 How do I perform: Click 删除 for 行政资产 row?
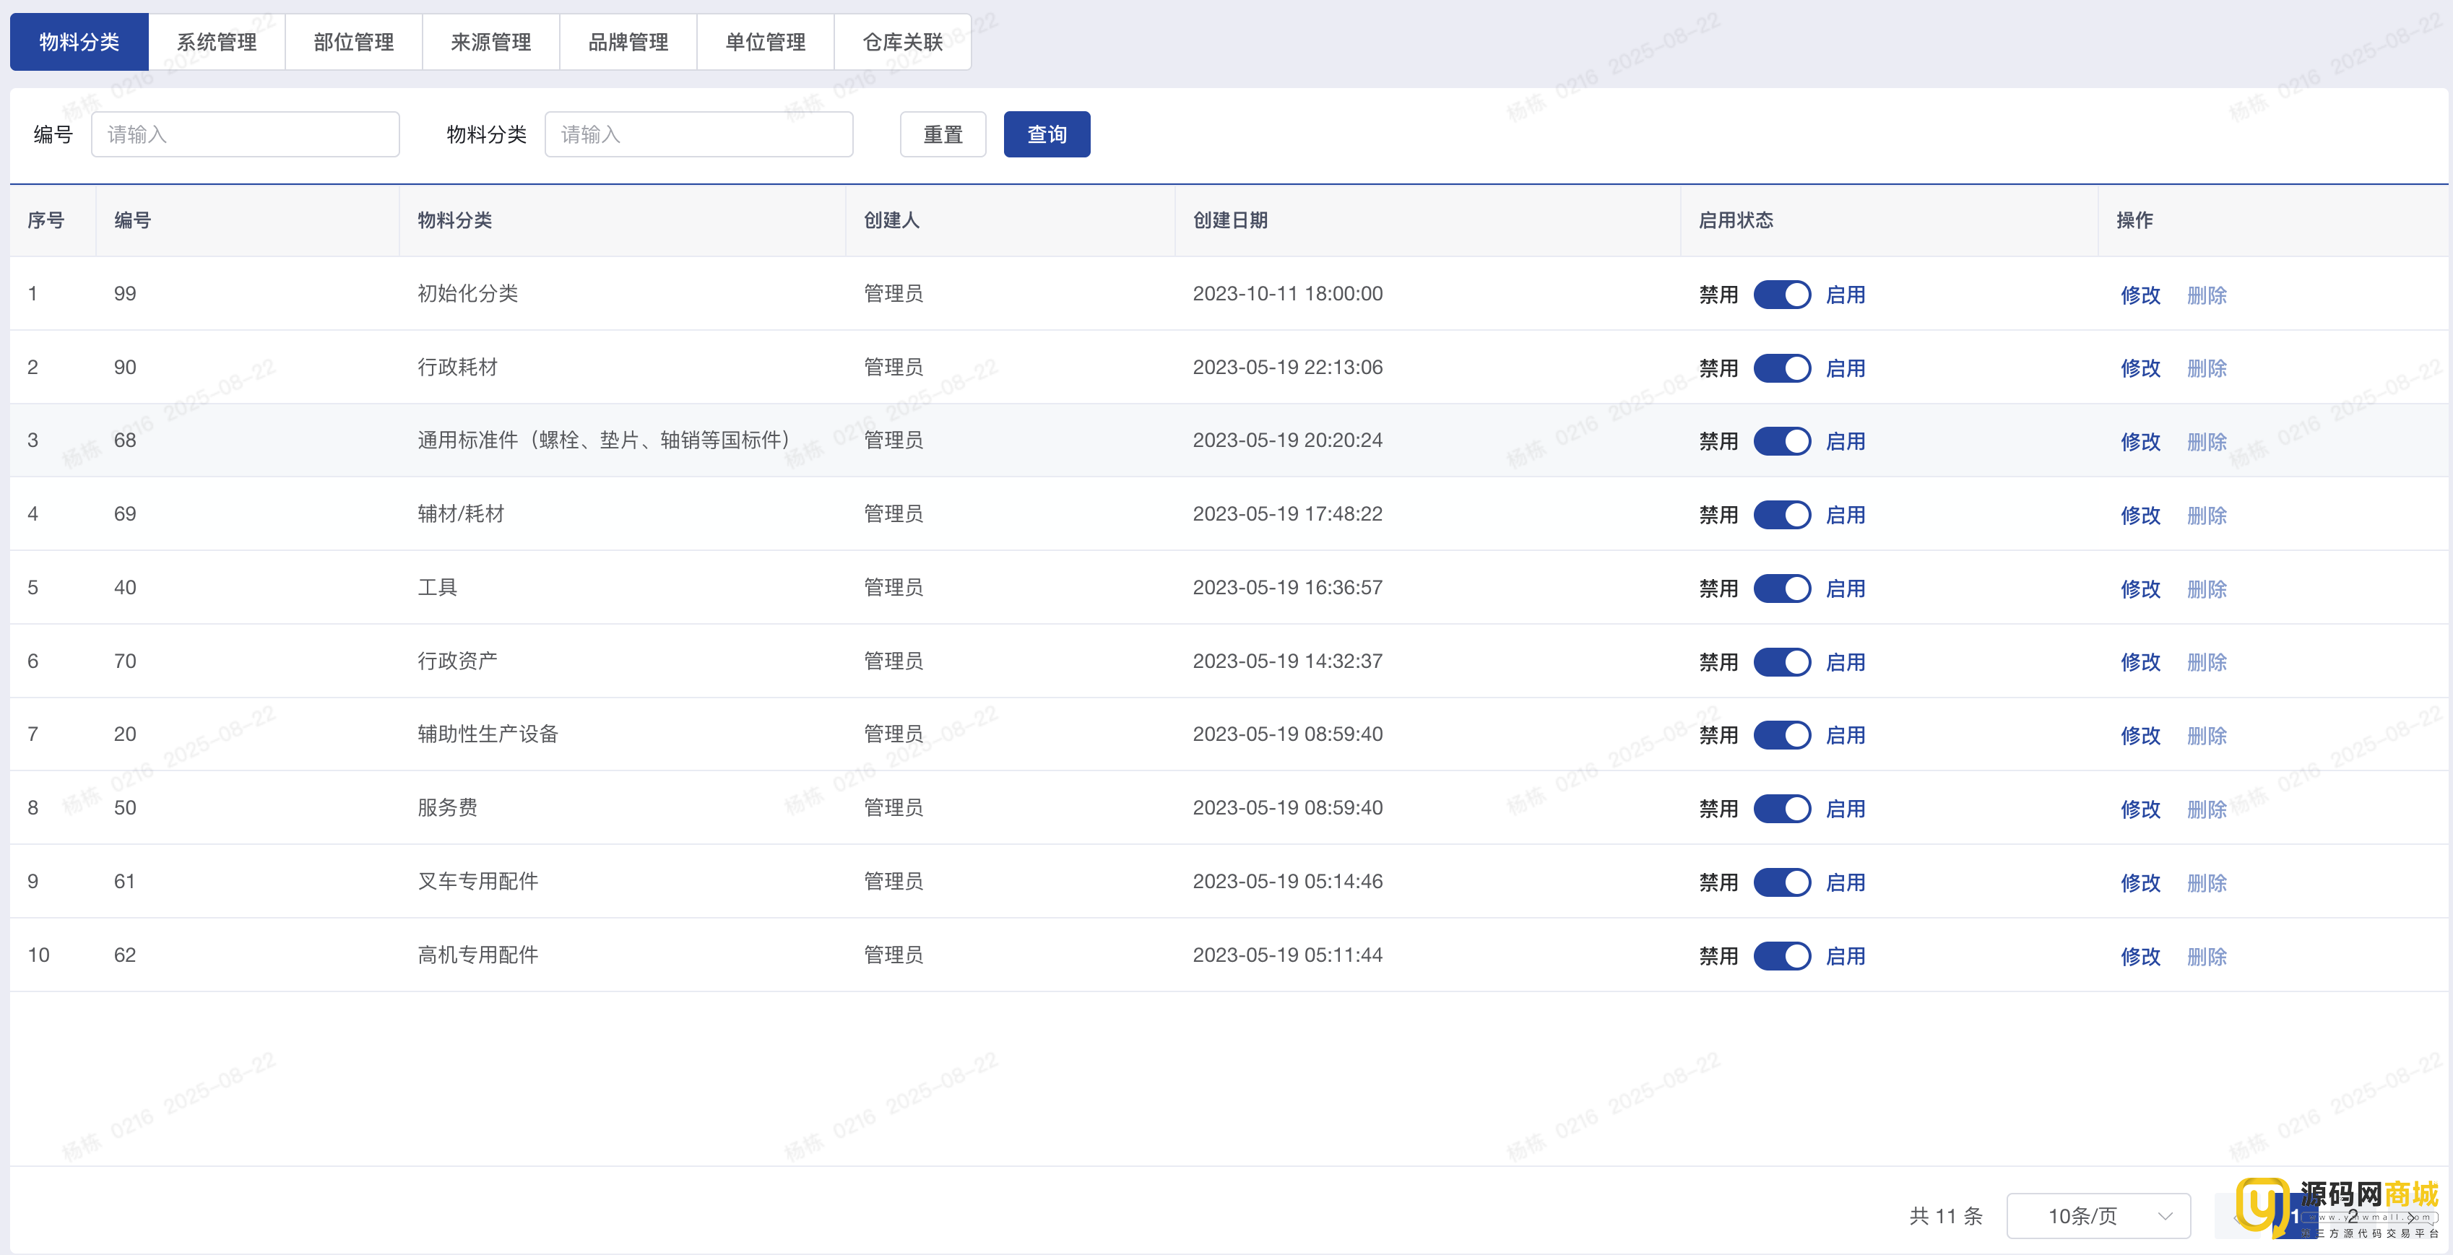click(2207, 661)
